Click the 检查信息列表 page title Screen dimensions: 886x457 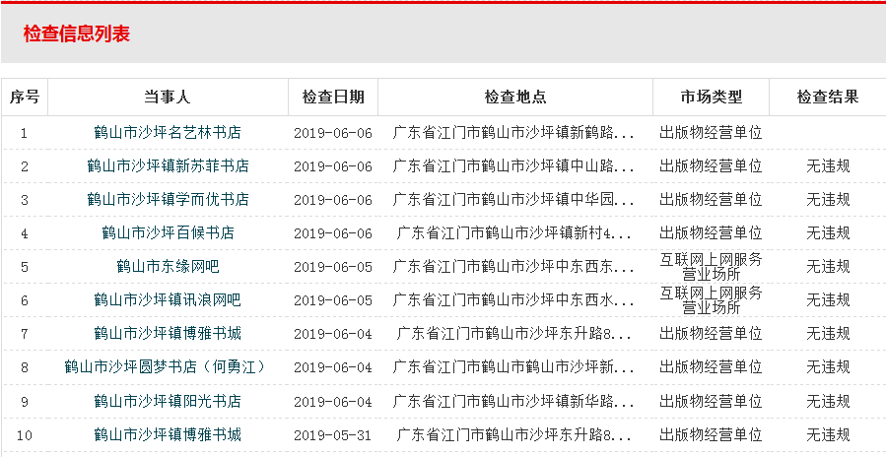(x=77, y=33)
